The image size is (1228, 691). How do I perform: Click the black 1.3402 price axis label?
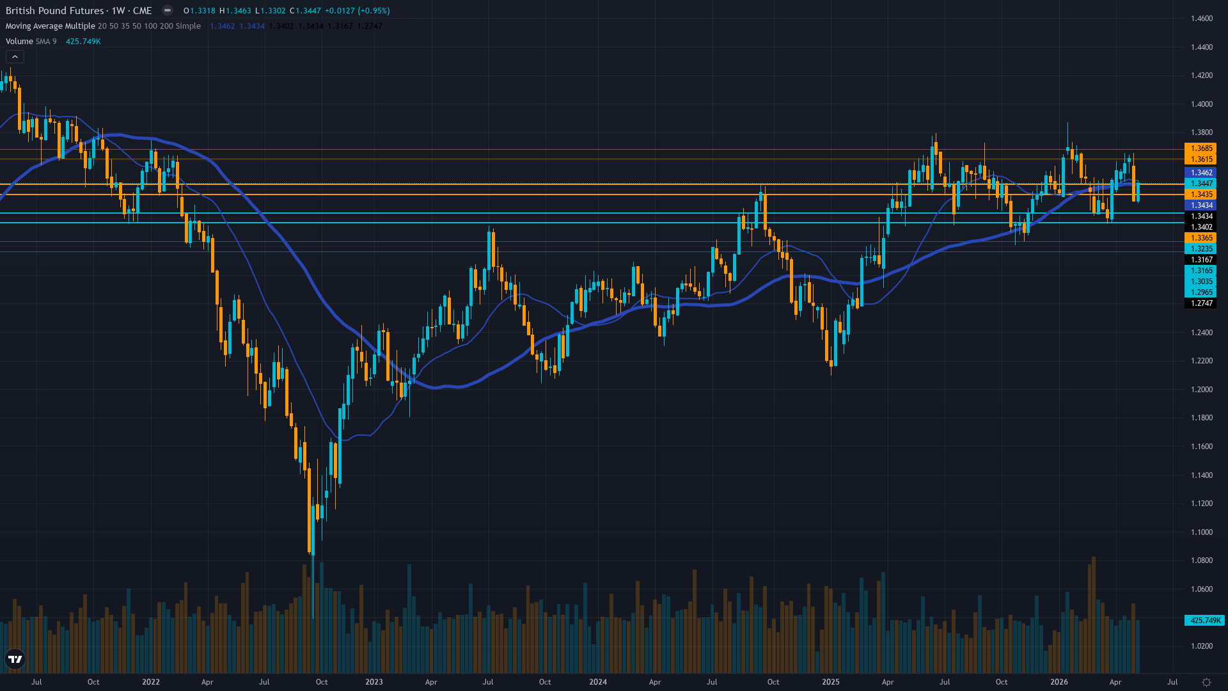point(1200,227)
